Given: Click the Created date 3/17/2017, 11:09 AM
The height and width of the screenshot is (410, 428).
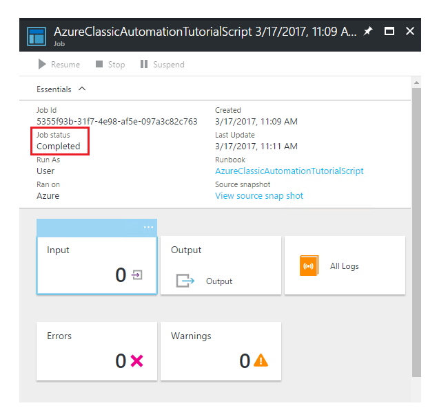Looking at the screenshot, I should tap(256, 122).
